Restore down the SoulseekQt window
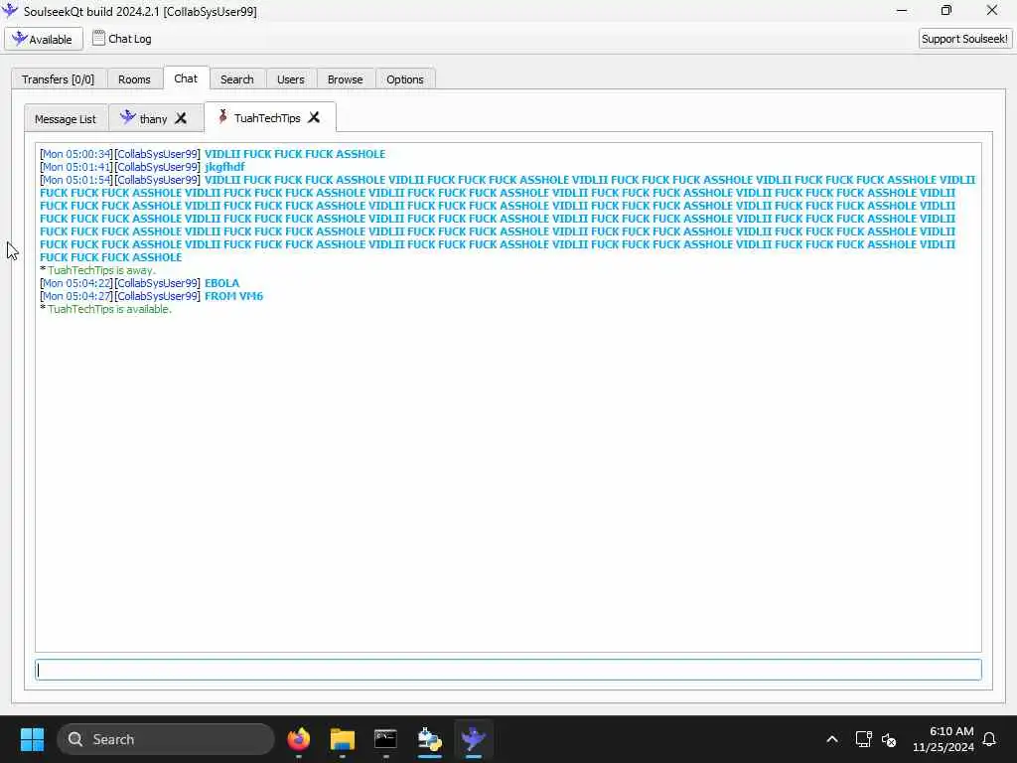Screen dimensions: 1017x763 pyautogui.click(x=946, y=10)
